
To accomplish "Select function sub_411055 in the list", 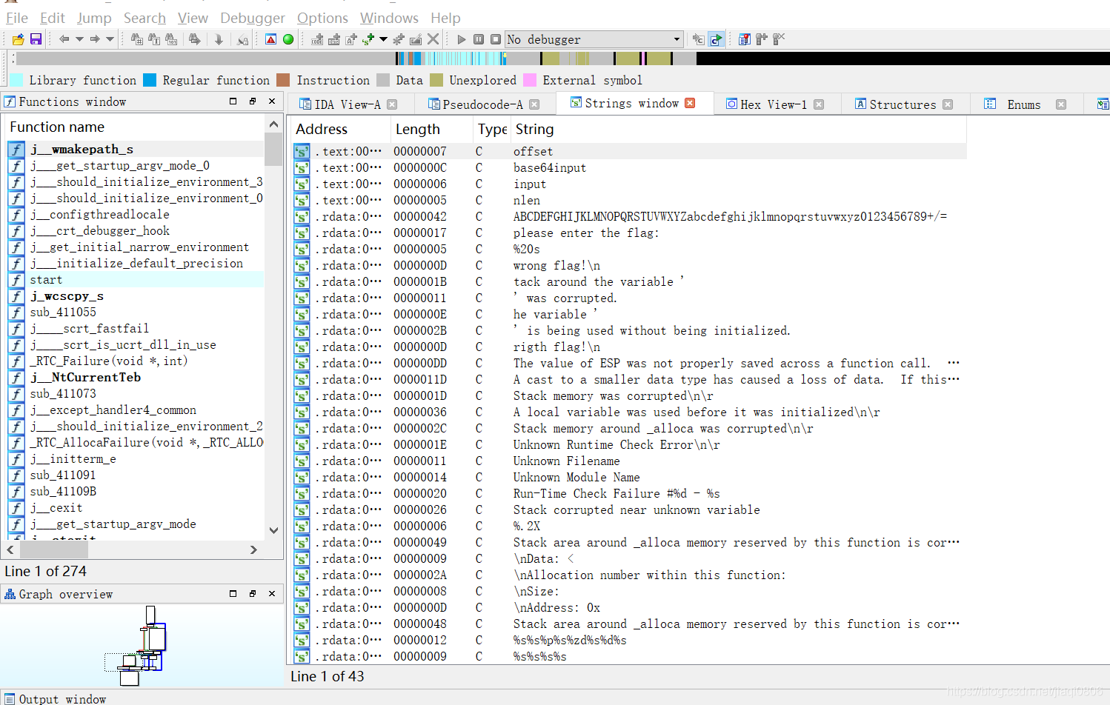I will point(136,312).
